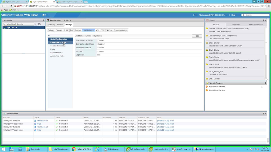Open the Settings sub-tab
The image size is (271, 152).
51,30
